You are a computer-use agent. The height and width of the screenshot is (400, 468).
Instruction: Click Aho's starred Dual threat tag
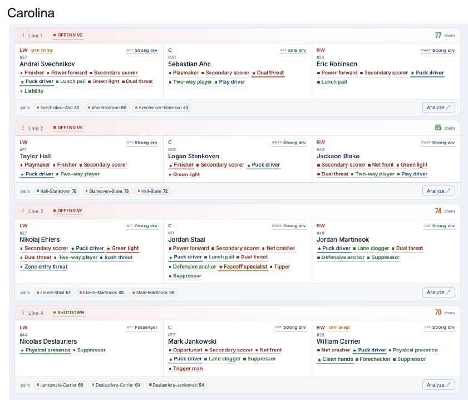coord(268,73)
